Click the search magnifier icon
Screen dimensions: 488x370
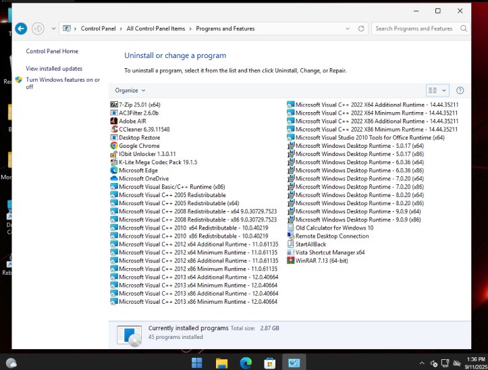(464, 28)
